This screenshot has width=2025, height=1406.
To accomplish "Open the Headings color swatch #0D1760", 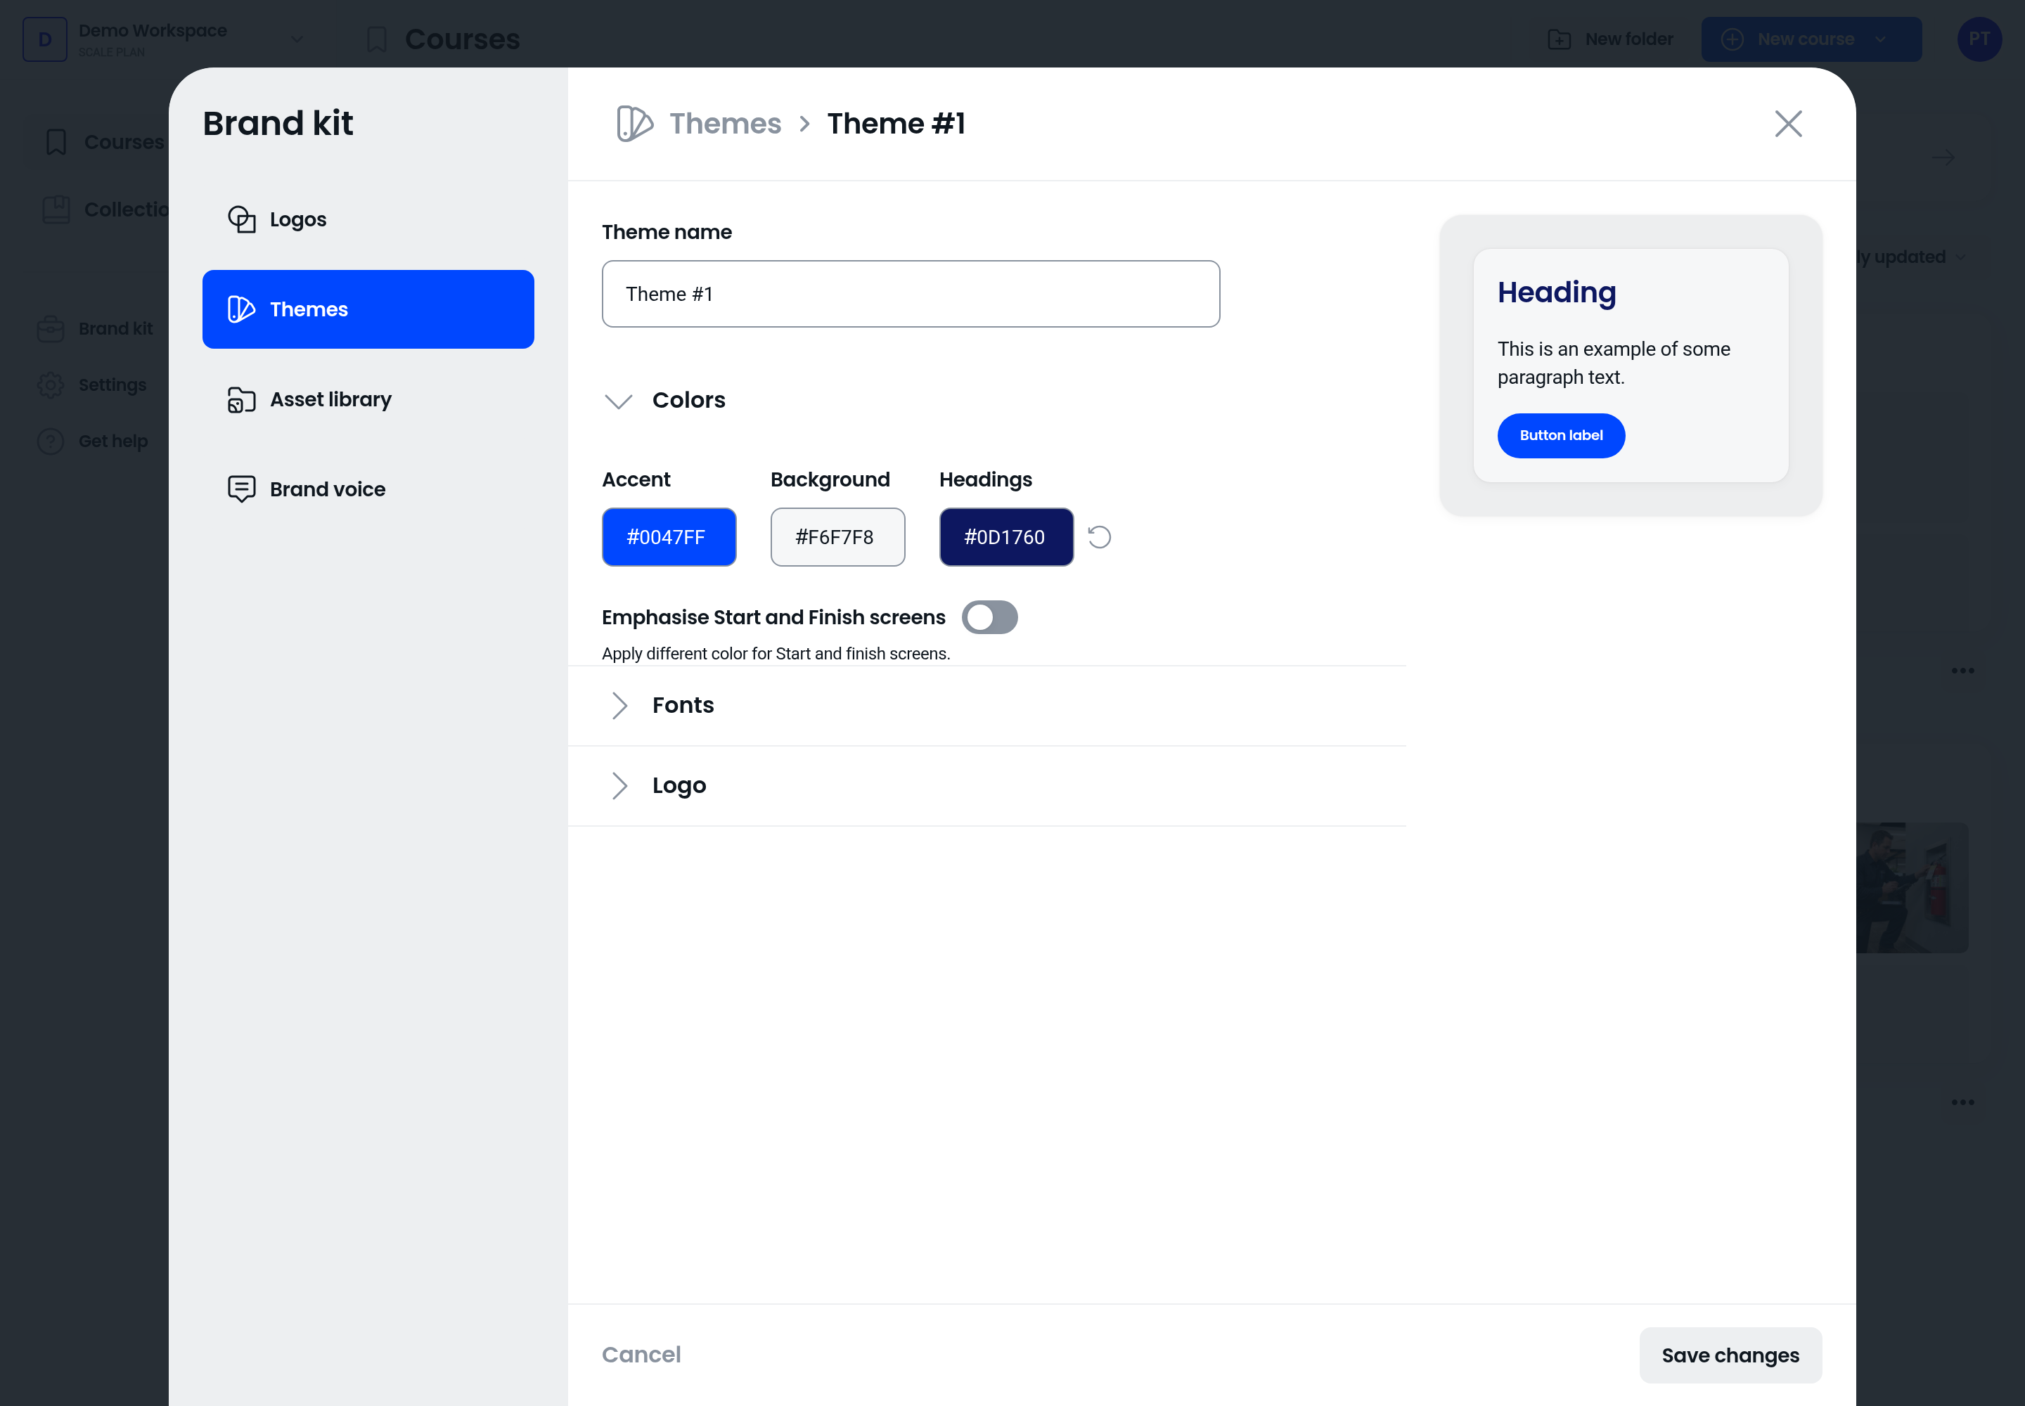I will tap(1005, 537).
